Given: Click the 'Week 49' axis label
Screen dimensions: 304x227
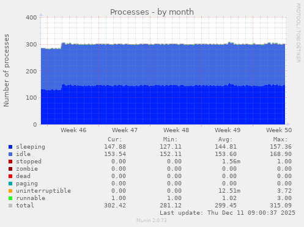Looking at the screenshot, I should point(228,130).
